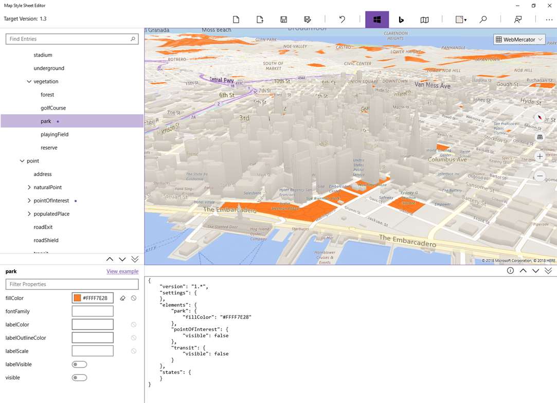Open the WebMercator projection dropdown
Image resolution: width=557 pixels, height=403 pixels.
coord(519,40)
